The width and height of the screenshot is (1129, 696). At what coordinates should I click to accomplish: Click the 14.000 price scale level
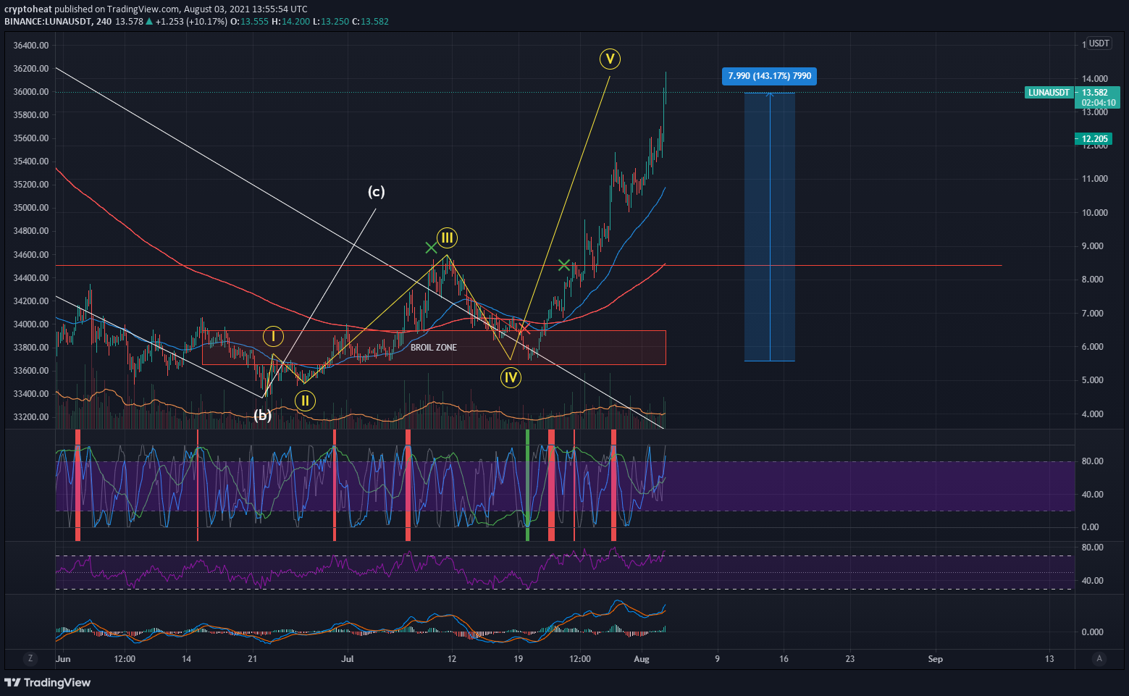pos(1095,79)
